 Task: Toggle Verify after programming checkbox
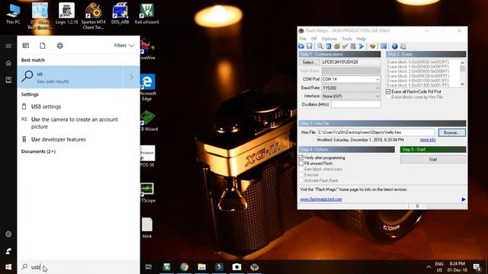coord(301,158)
